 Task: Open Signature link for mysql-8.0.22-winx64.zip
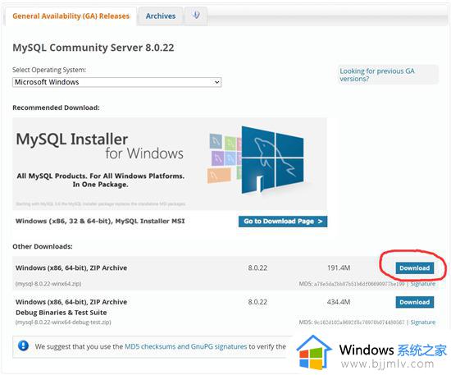pos(423,284)
